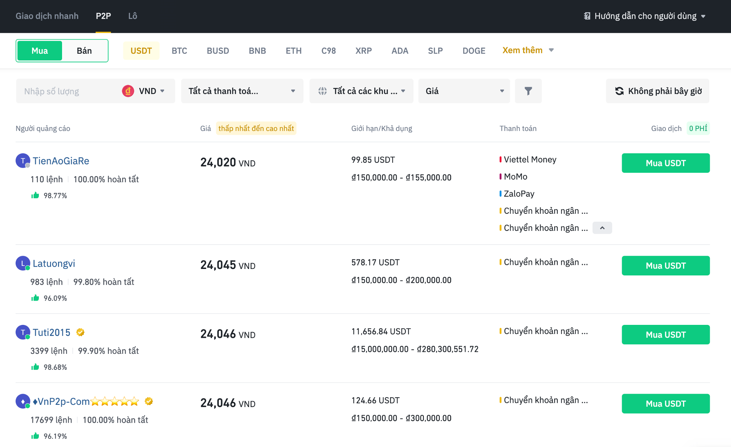Select the P2P tab
Image resolution: width=731 pixels, height=447 pixels.
(103, 16)
